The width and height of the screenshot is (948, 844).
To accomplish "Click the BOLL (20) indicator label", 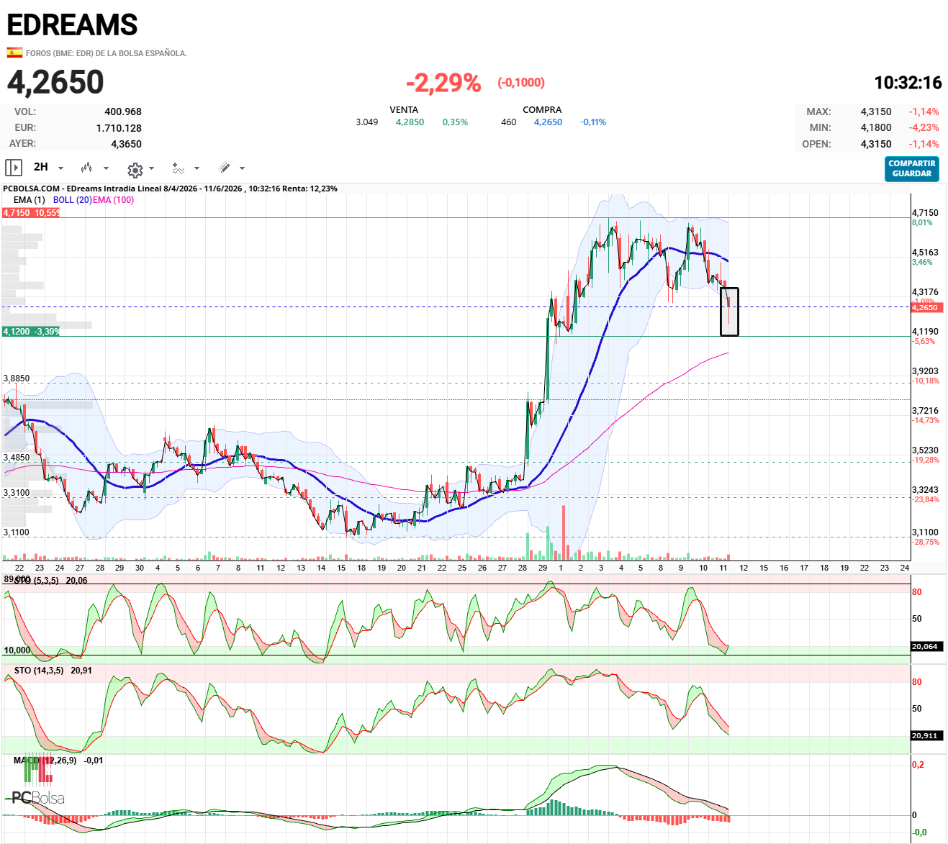I will click(x=72, y=200).
